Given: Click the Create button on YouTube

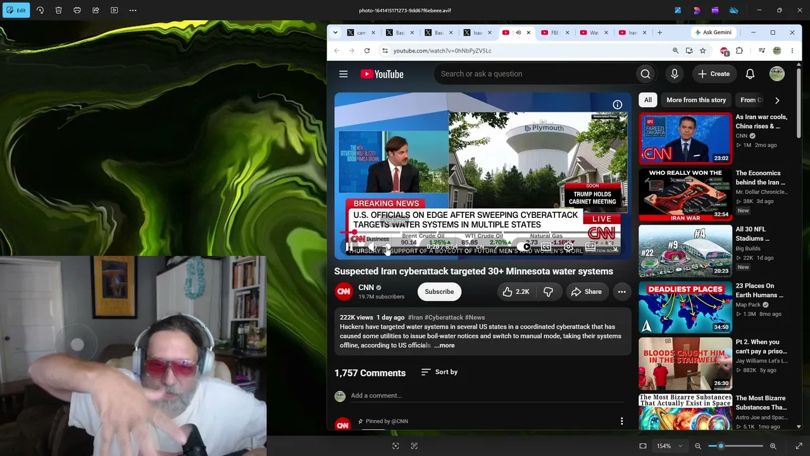Looking at the screenshot, I should coord(714,74).
